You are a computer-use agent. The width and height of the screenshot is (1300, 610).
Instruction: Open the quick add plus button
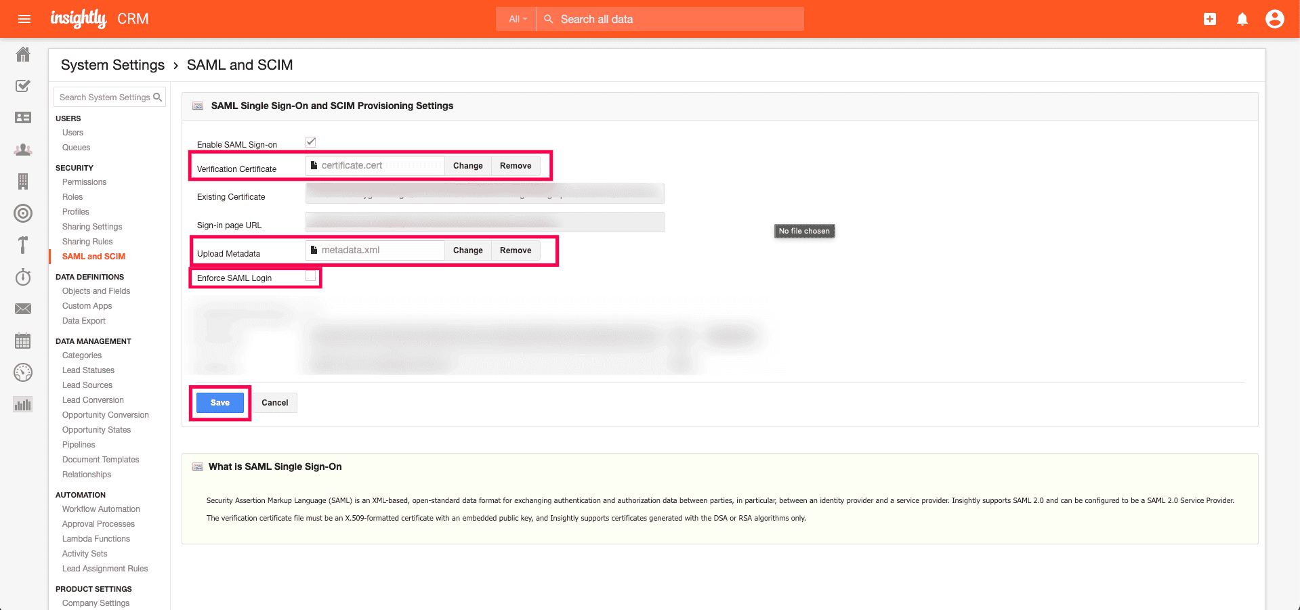coord(1209,18)
